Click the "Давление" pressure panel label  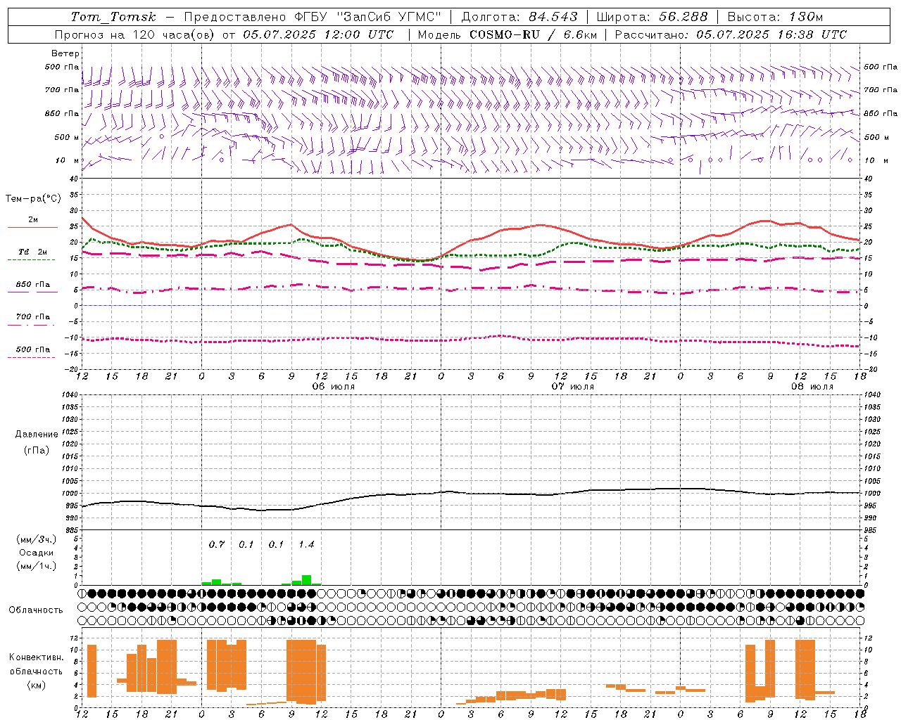pyautogui.click(x=37, y=435)
